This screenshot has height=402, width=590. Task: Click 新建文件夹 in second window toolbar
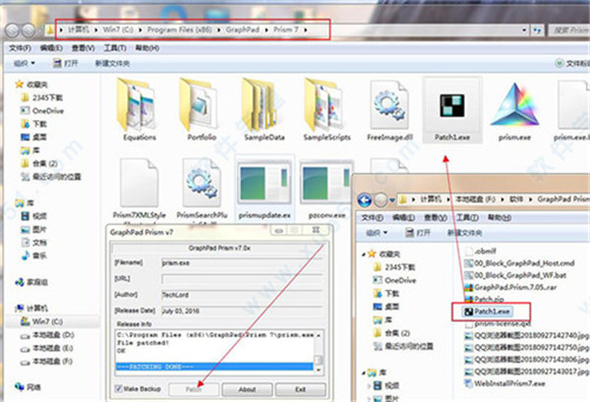[464, 233]
